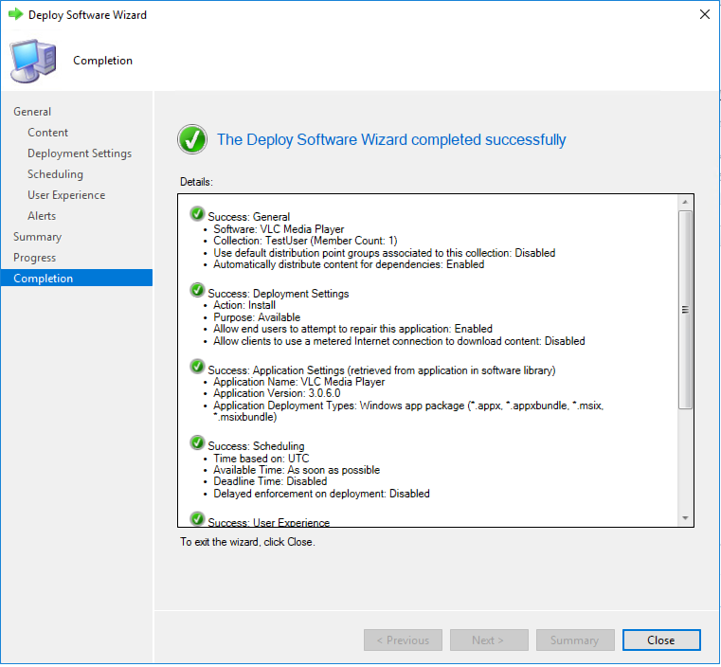Go to Scheduling step in sidebar
The height and width of the screenshot is (667, 721).
55,174
